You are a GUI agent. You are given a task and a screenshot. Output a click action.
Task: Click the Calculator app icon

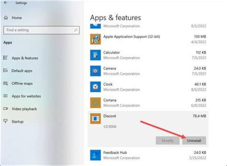(96, 55)
